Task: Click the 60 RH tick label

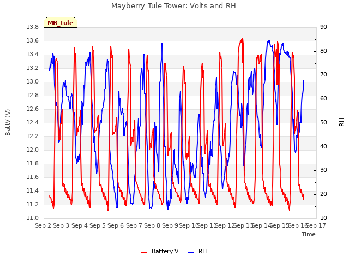Action: tap(323, 98)
